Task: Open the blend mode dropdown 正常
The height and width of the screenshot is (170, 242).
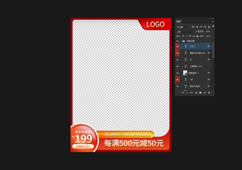Action: (185, 32)
